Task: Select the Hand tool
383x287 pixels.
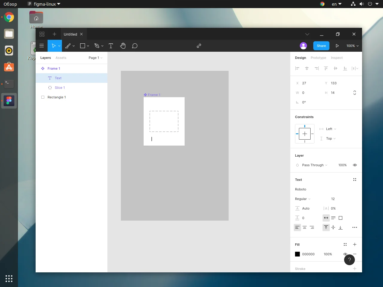Action: tap(123, 46)
